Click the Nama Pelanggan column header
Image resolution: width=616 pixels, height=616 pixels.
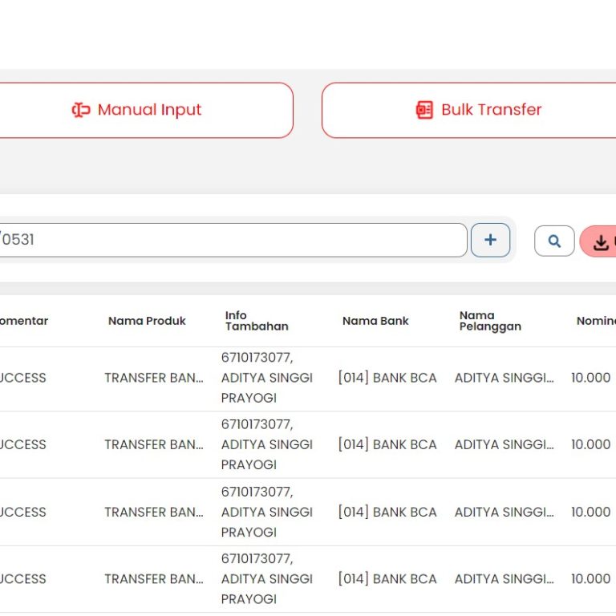pyautogui.click(x=490, y=321)
